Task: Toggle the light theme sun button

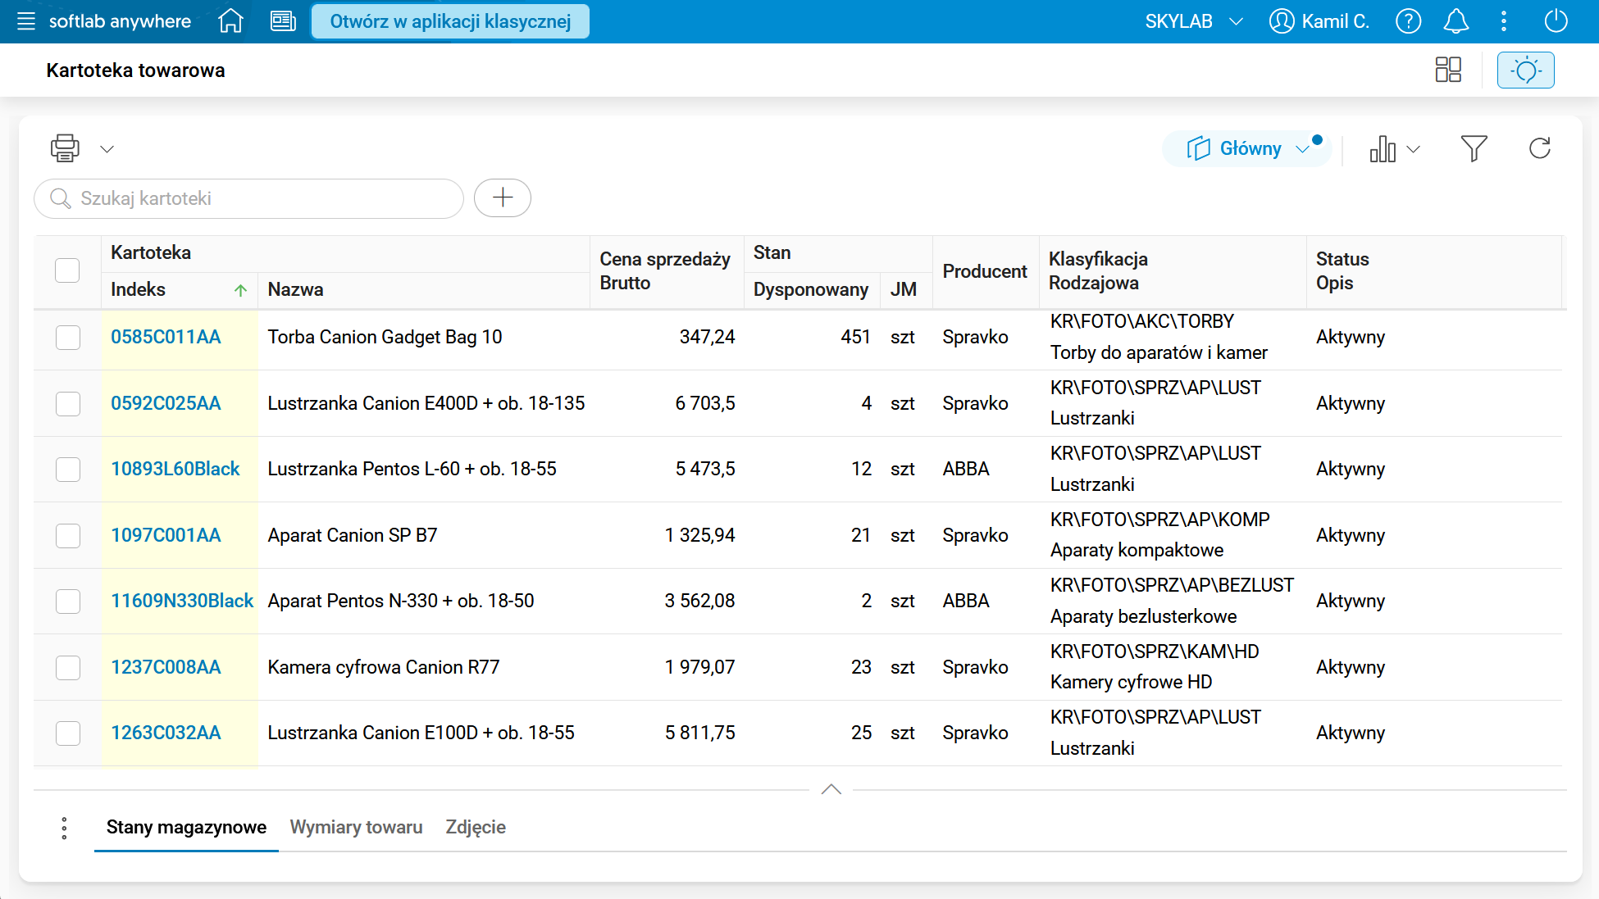Action: [x=1525, y=70]
